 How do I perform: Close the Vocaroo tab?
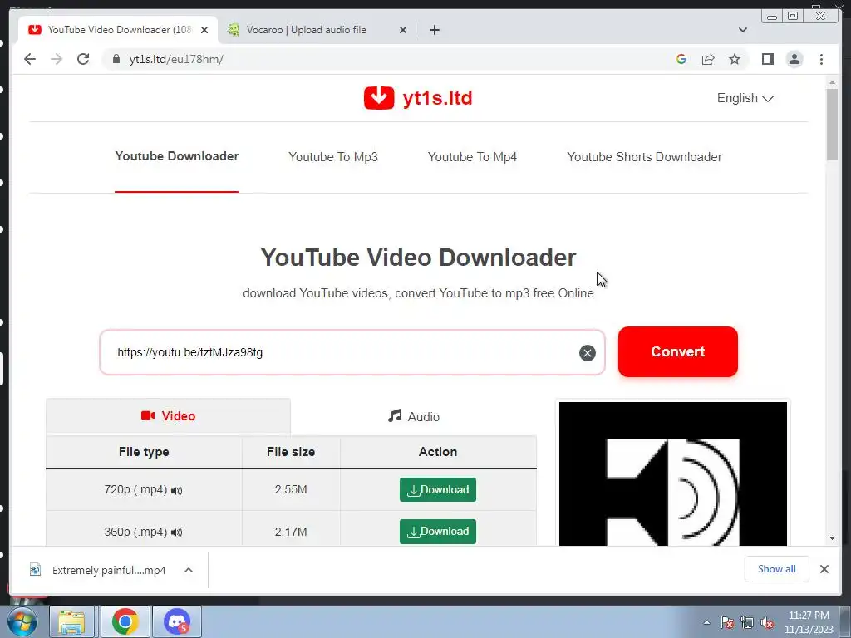pyautogui.click(x=403, y=30)
